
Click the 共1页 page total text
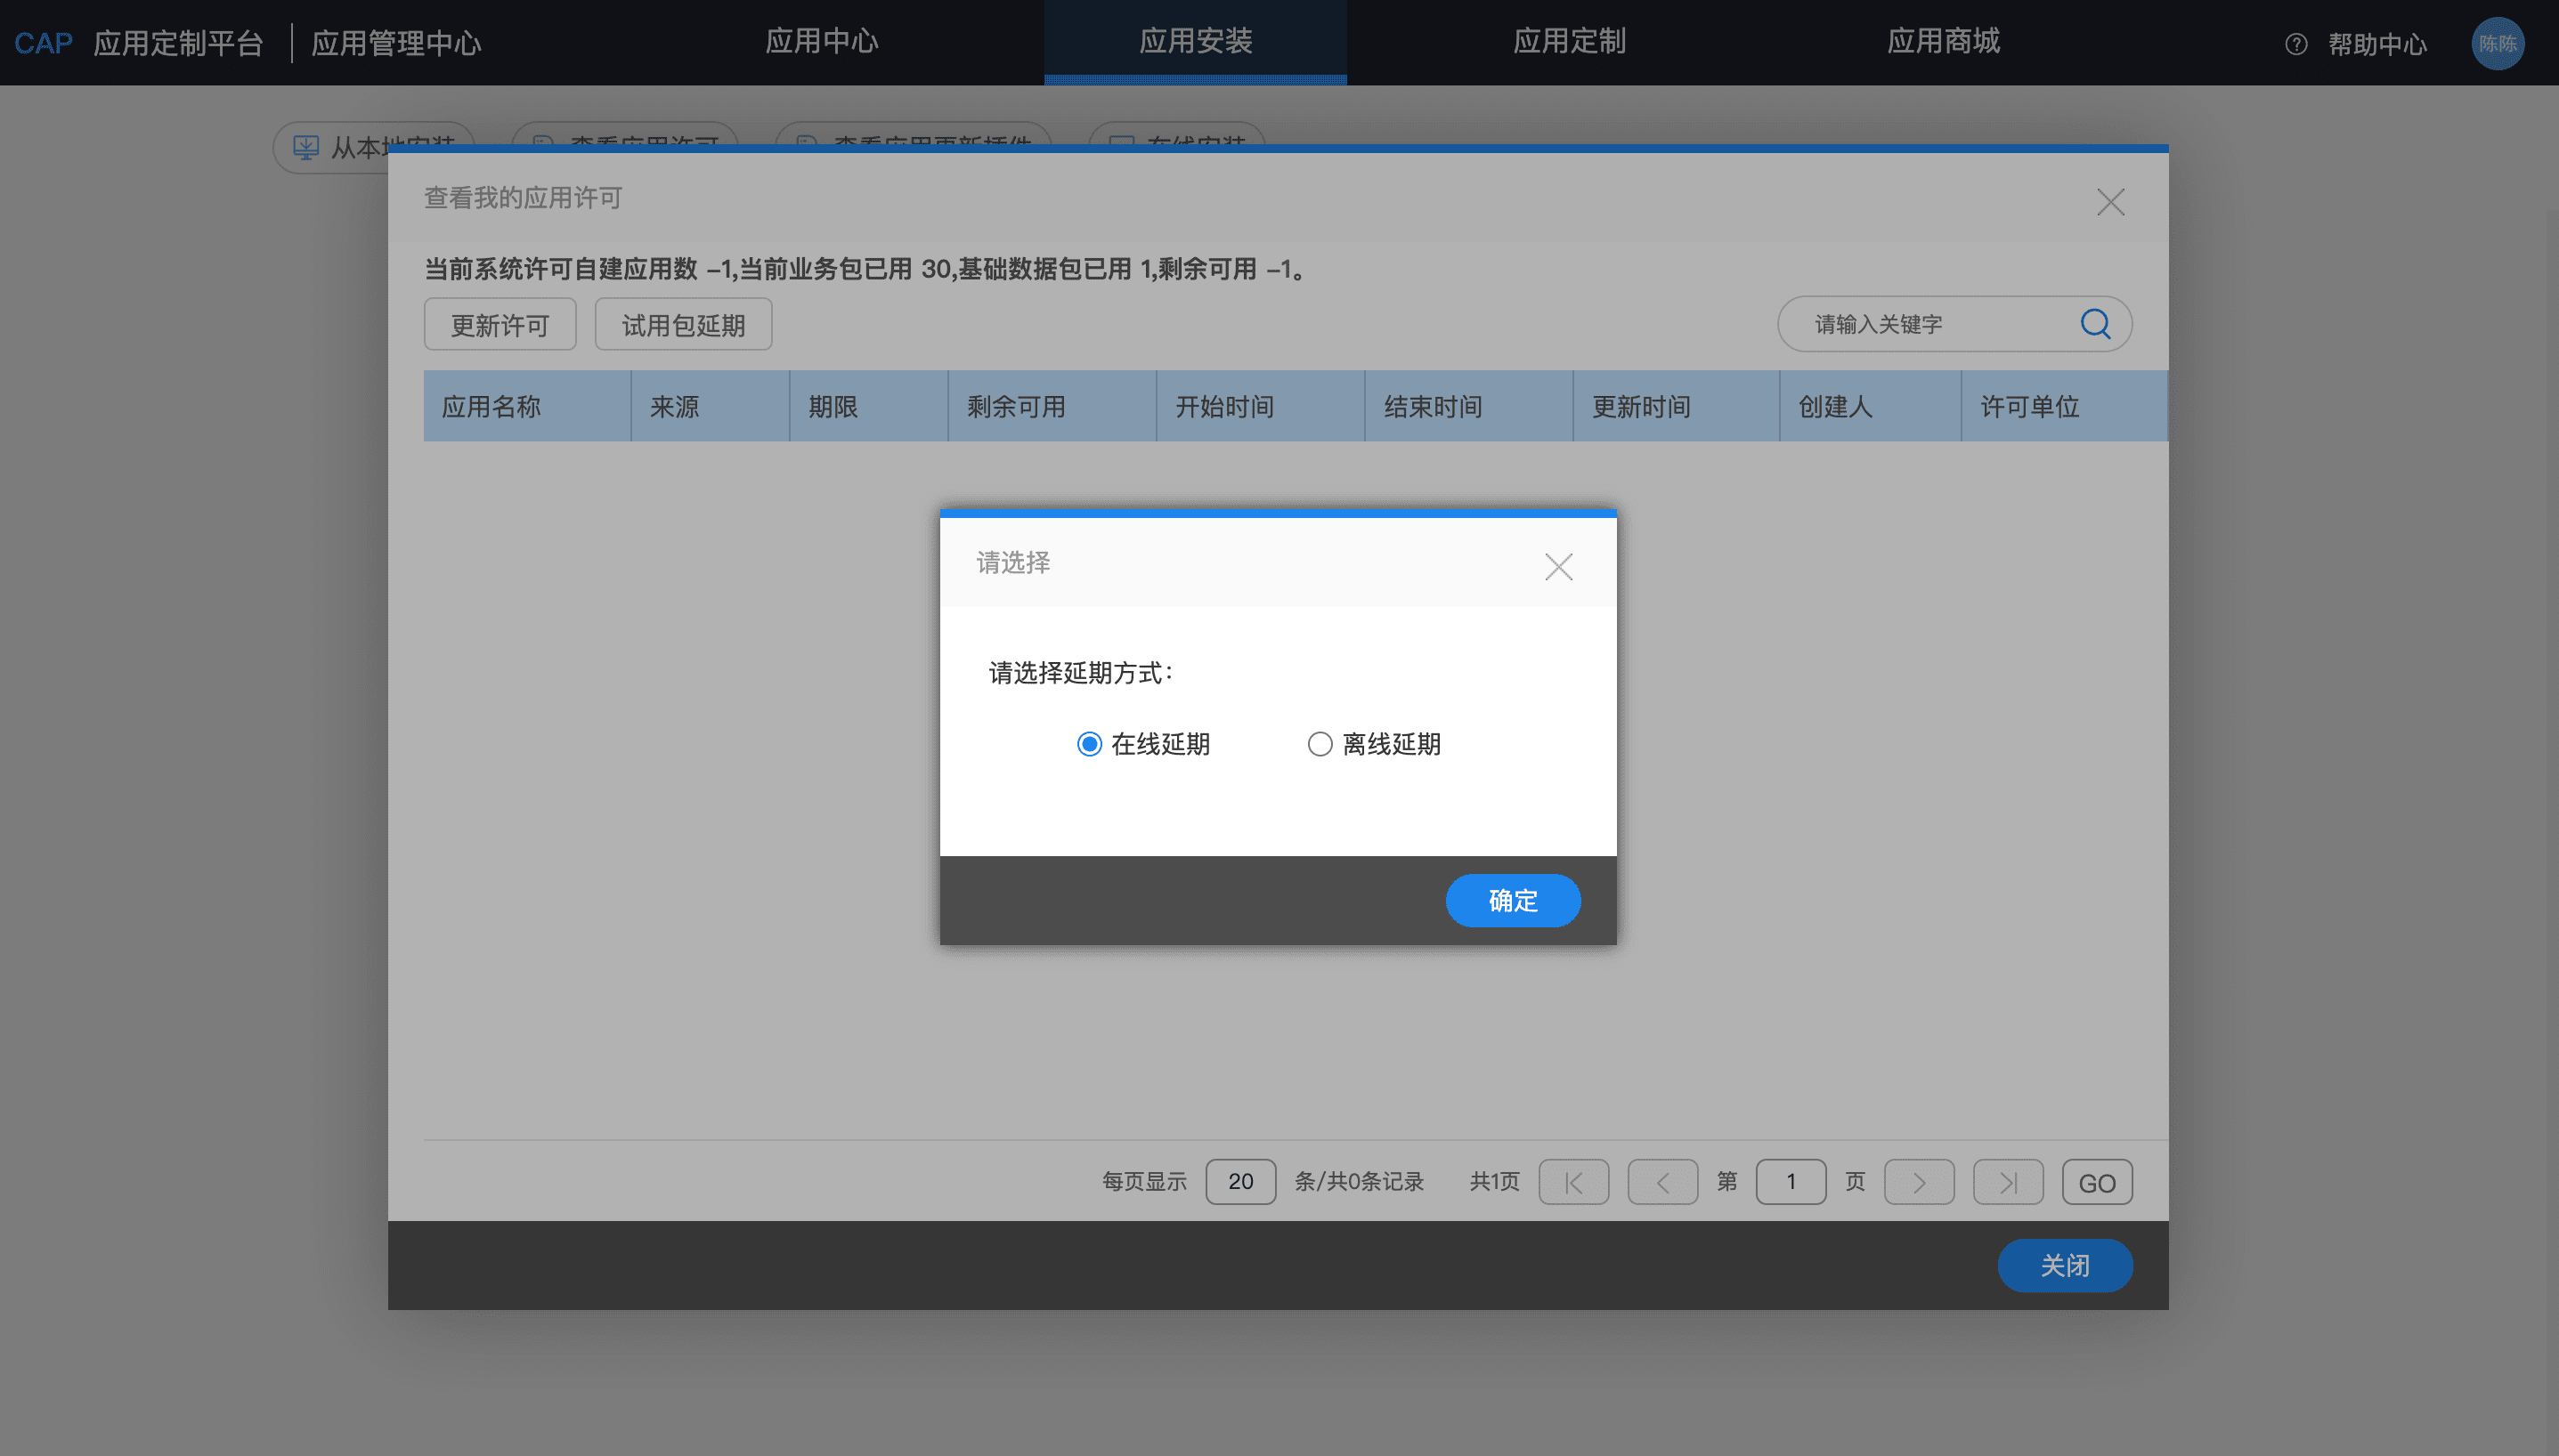pyautogui.click(x=1495, y=1182)
